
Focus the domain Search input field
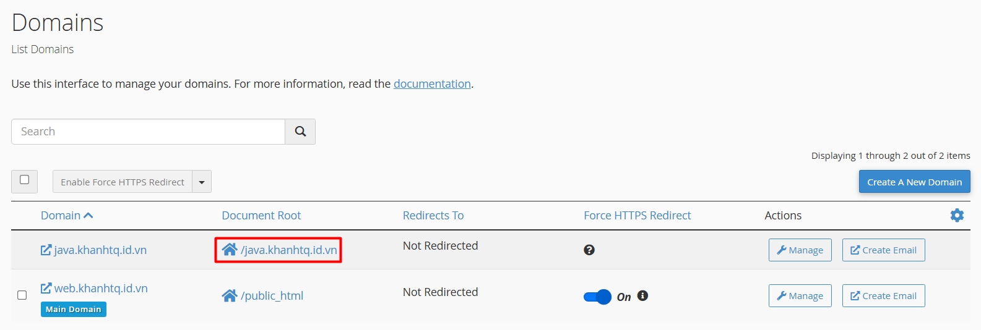pyautogui.click(x=149, y=132)
